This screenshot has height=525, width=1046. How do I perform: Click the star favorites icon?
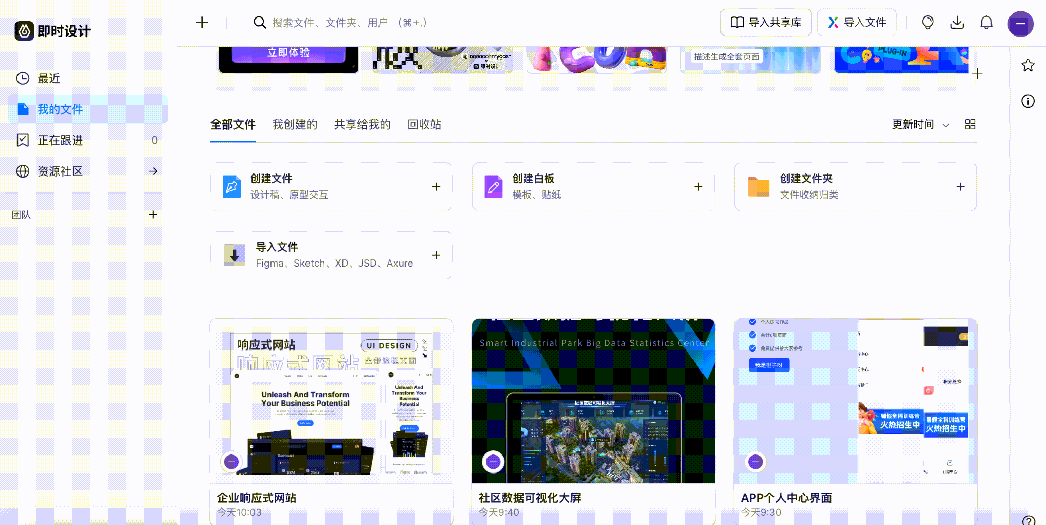pyautogui.click(x=1027, y=65)
